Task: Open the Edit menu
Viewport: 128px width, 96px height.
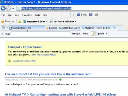Action: 10,15
